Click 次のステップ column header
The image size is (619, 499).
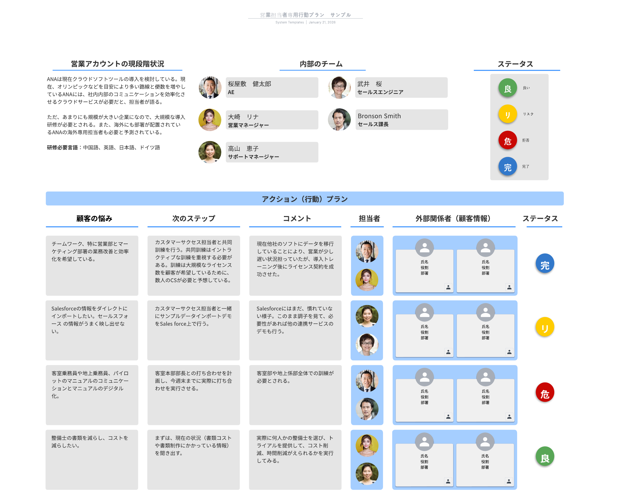pos(194,219)
